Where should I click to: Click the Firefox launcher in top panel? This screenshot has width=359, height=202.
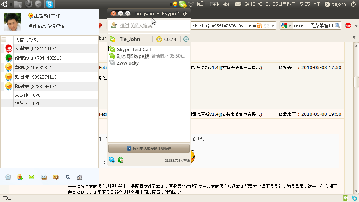click(x=28, y=4)
